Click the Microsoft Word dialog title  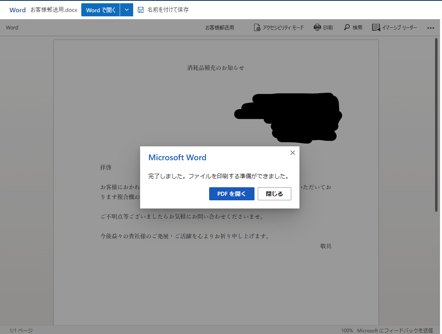(177, 157)
